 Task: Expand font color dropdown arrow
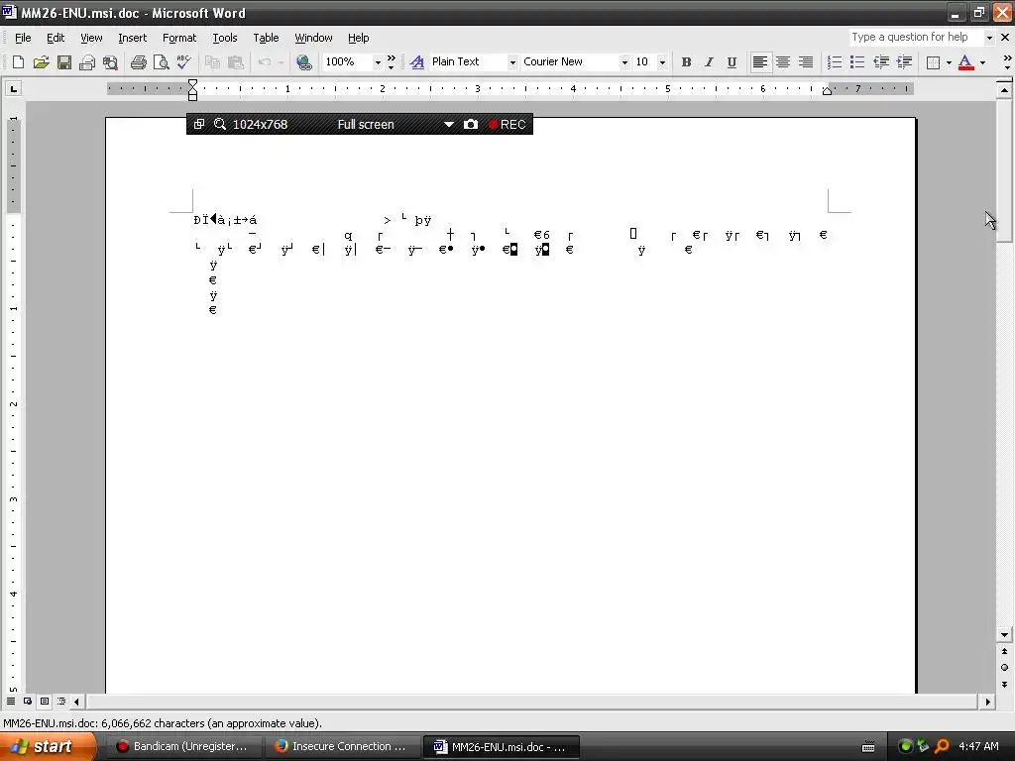pyautogui.click(x=982, y=62)
